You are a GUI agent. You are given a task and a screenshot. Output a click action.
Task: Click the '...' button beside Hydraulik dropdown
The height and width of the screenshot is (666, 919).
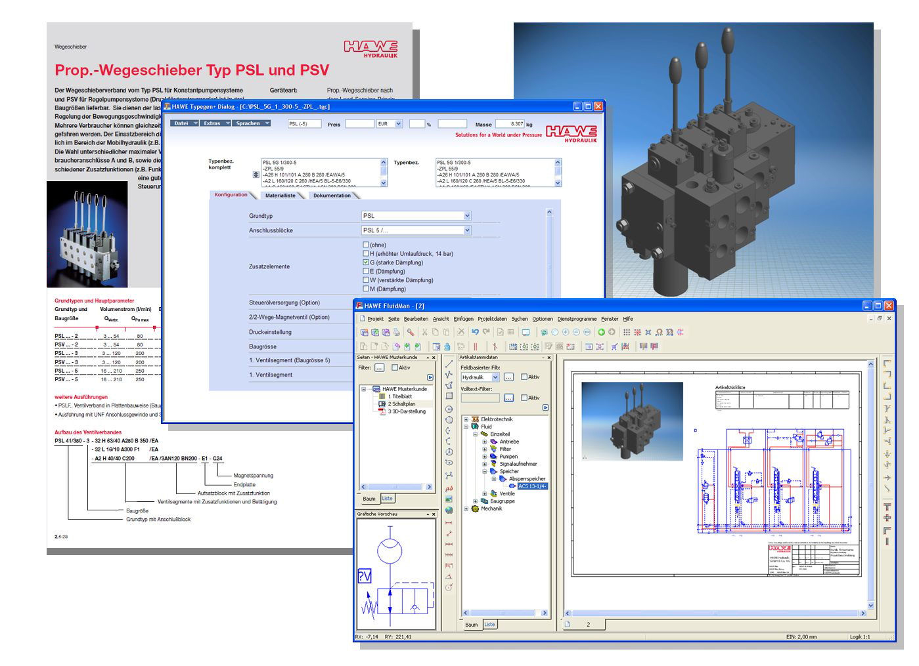508,377
